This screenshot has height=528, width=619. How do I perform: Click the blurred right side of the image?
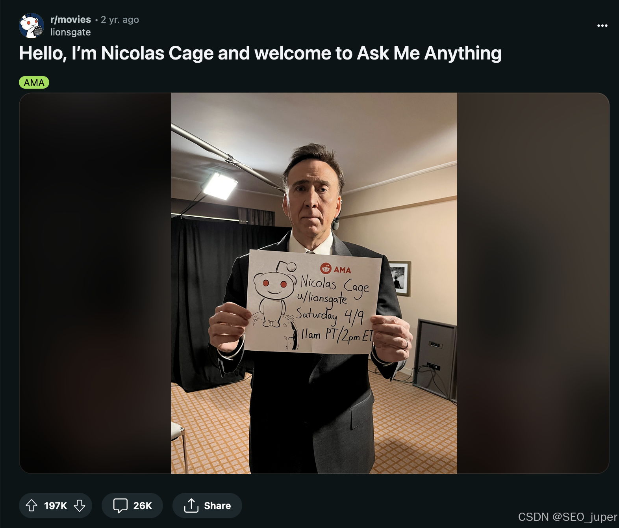pos(533,283)
